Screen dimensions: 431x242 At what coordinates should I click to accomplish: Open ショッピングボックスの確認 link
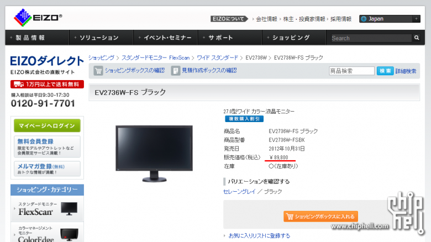point(134,70)
